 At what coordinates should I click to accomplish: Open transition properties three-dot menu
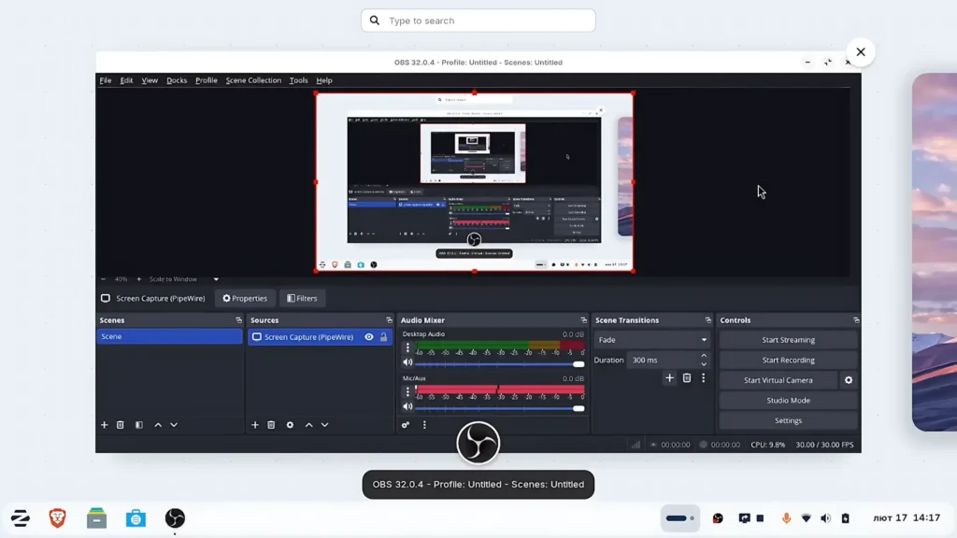[x=703, y=378]
